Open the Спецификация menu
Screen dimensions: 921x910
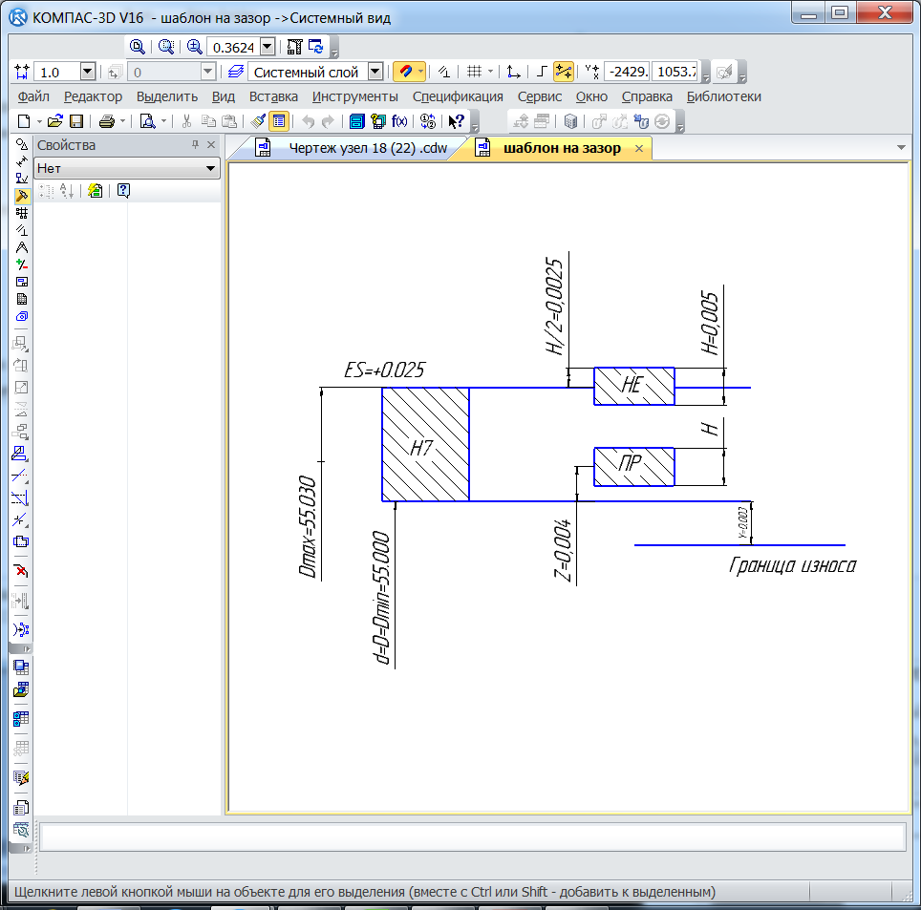click(458, 96)
